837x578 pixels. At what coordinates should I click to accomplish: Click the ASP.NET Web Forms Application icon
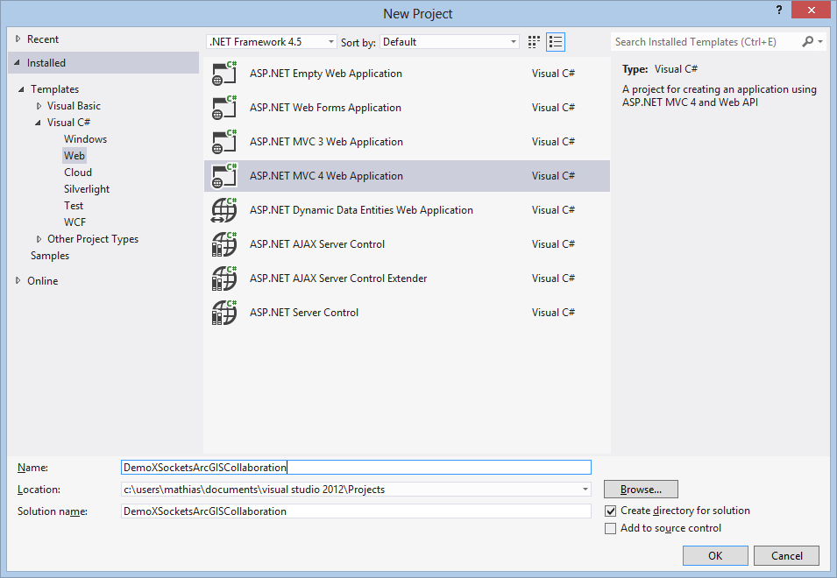(224, 108)
